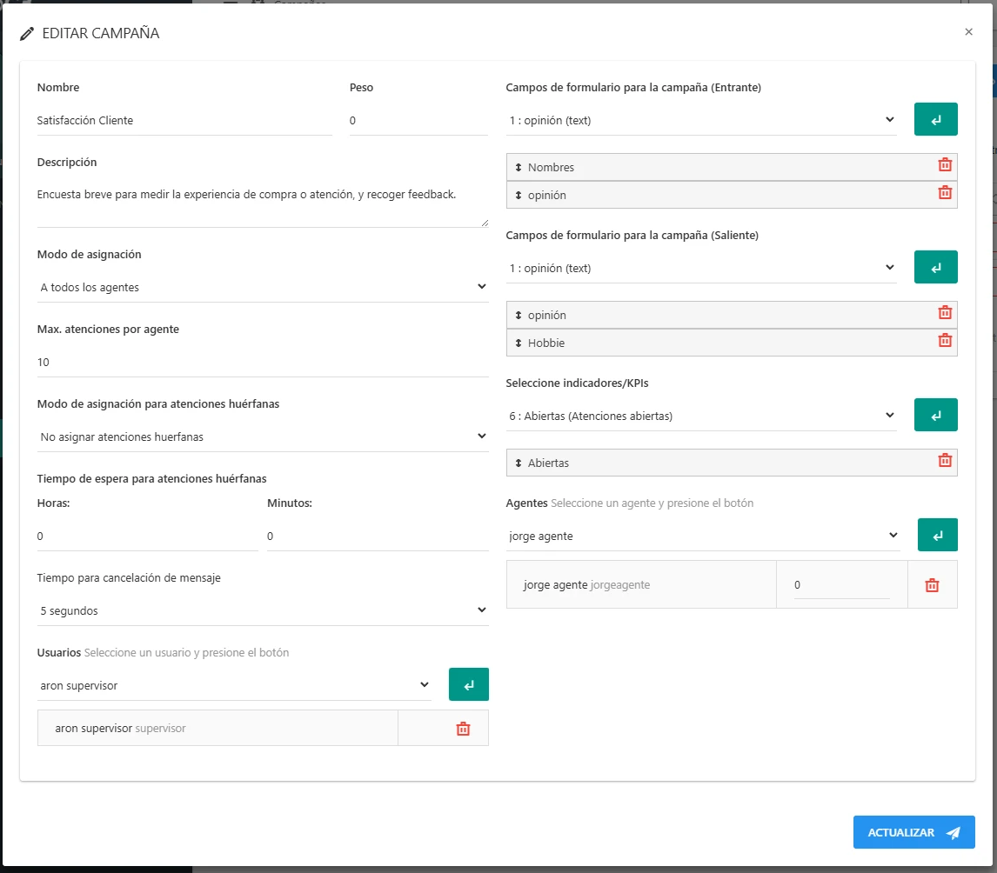Open indicadores/KPIs dropdown
Image resolution: width=997 pixels, height=873 pixels.
700,417
